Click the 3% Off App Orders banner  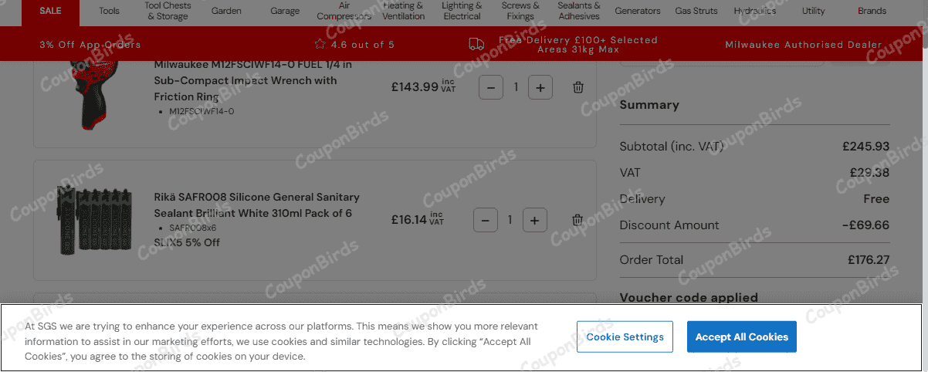(79, 45)
